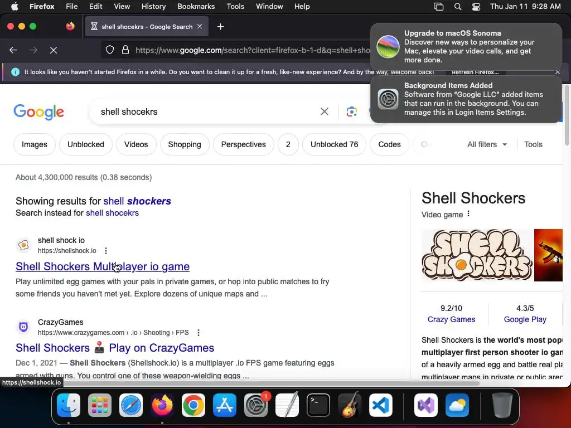
Task: Open Trash in the Dock
Action: click(x=502, y=405)
